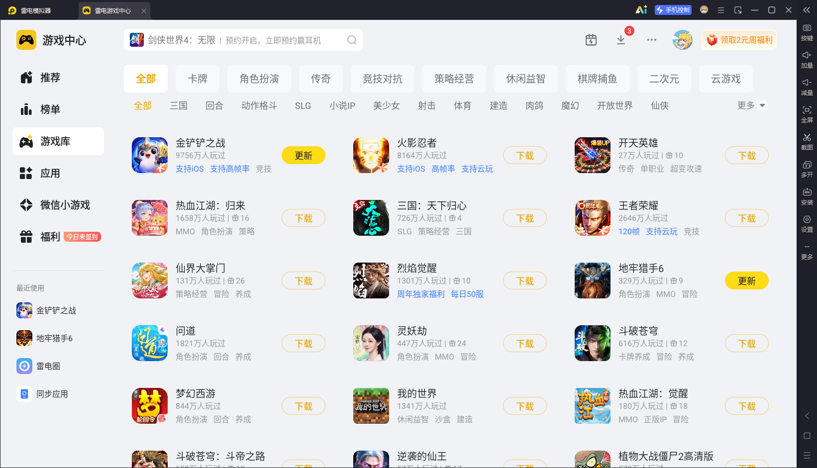Click the 手机控制 button in title bar

(x=673, y=10)
